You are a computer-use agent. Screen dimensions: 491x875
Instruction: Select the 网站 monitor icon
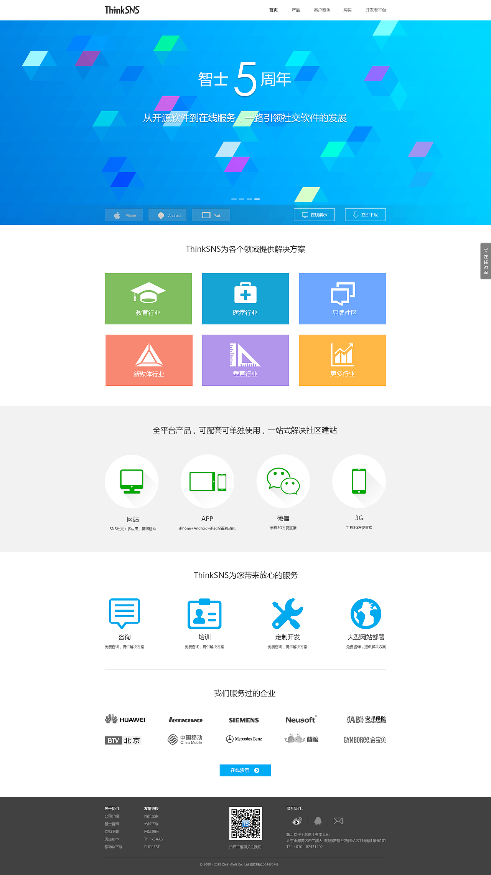(132, 482)
